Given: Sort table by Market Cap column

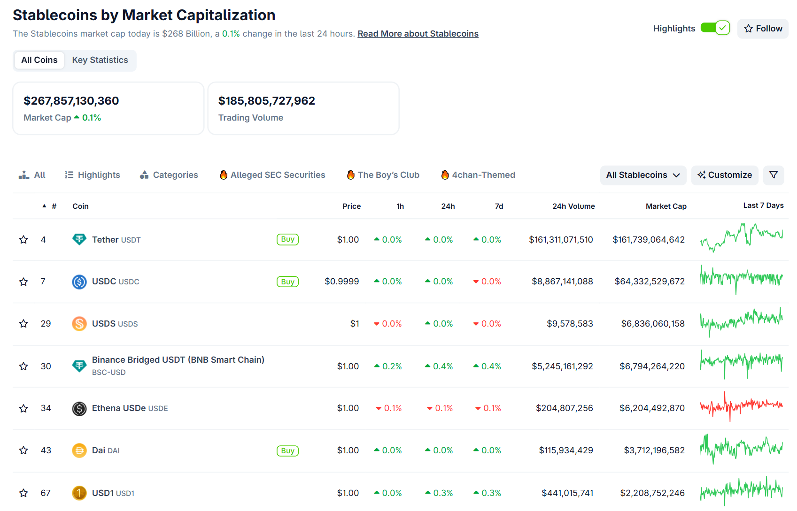Looking at the screenshot, I should pos(666,206).
